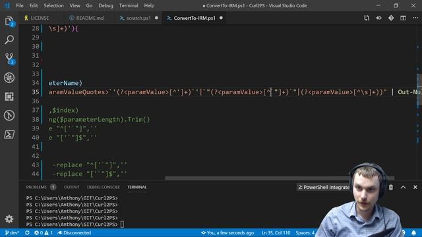The width and height of the screenshot is (422, 237).
Task: Open the Go menu
Action: pos(90,6)
